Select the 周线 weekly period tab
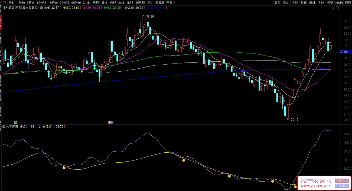 tap(105, 3)
